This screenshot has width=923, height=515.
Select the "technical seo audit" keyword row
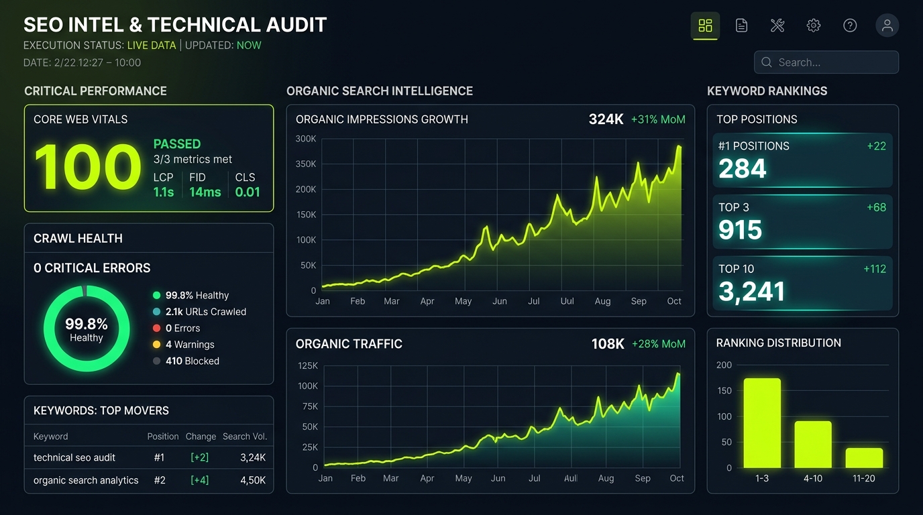point(149,457)
